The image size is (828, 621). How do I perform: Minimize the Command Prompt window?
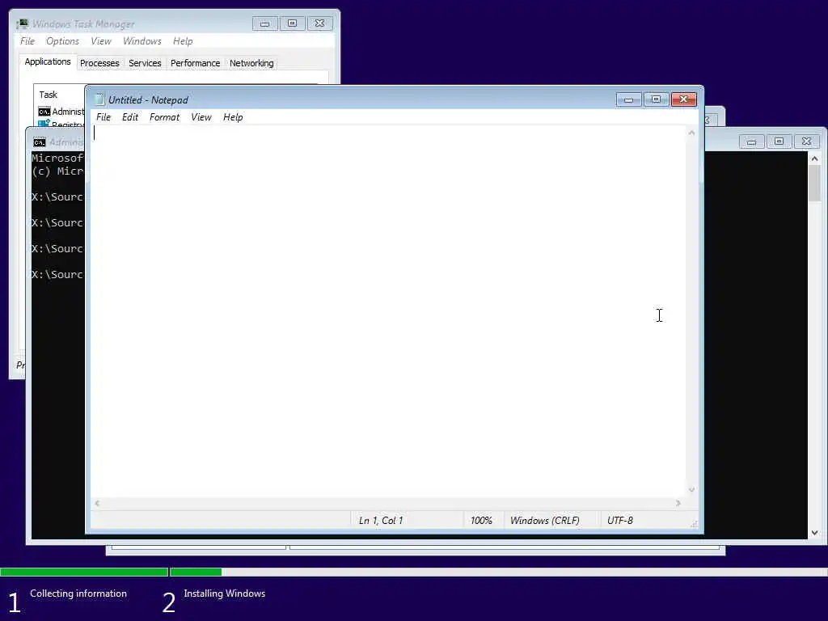(x=751, y=142)
